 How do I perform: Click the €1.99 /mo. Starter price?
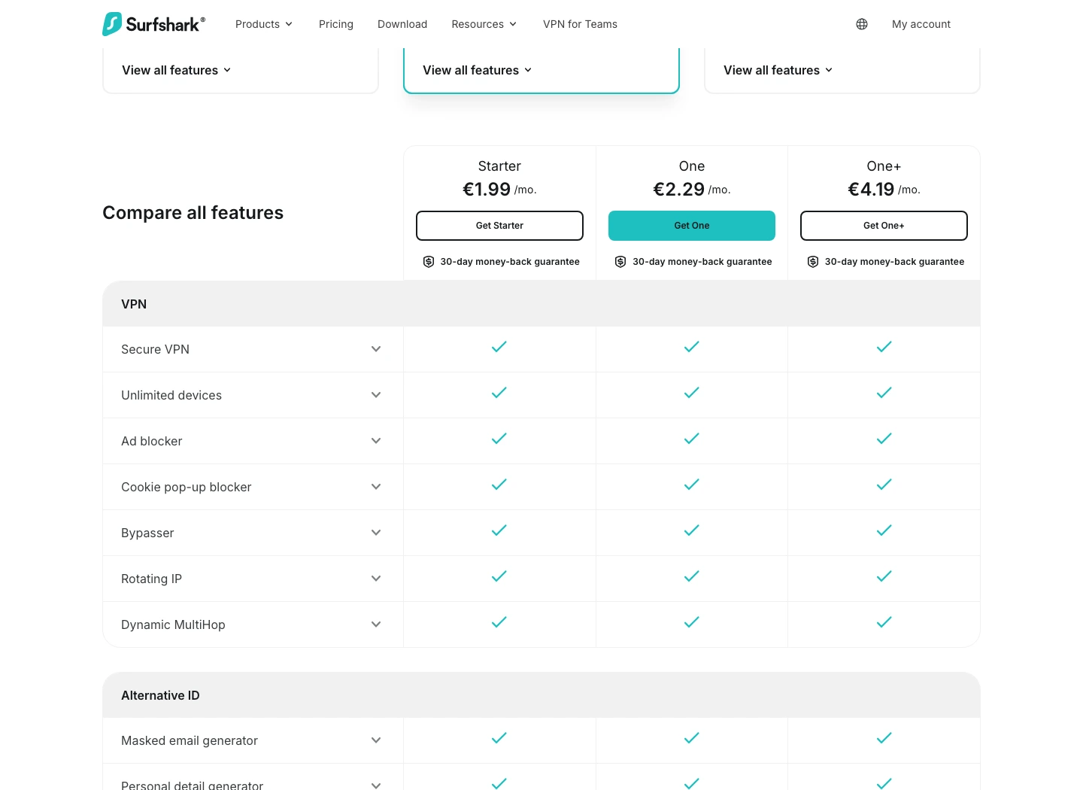[499, 190]
